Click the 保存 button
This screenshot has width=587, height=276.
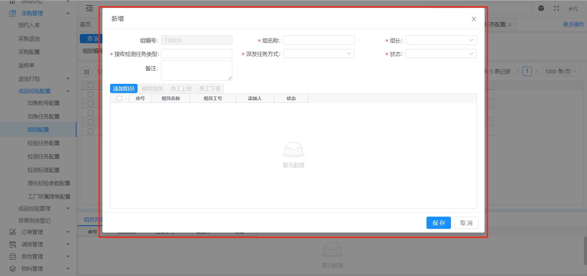coord(438,223)
